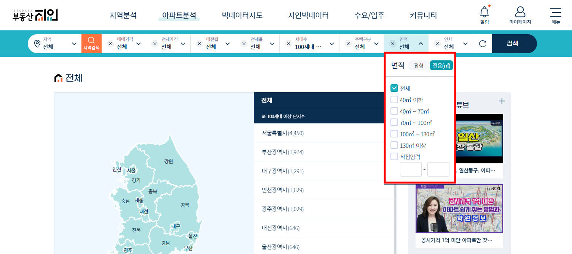The height and width of the screenshot is (254, 572).
Task: Enable the 직접입력 checkbox
Action: pyautogui.click(x=394, y=156)
